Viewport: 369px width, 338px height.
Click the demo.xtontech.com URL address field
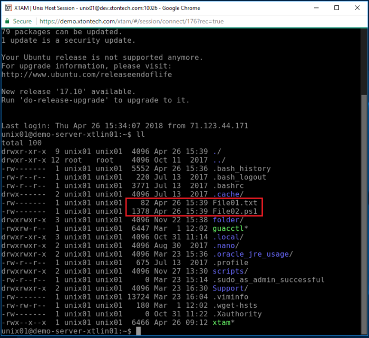tap(132, 21)
